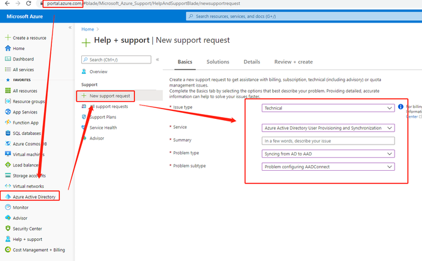Click the App Services globe icon
The image size is (422, 261).
pos(8,112)
